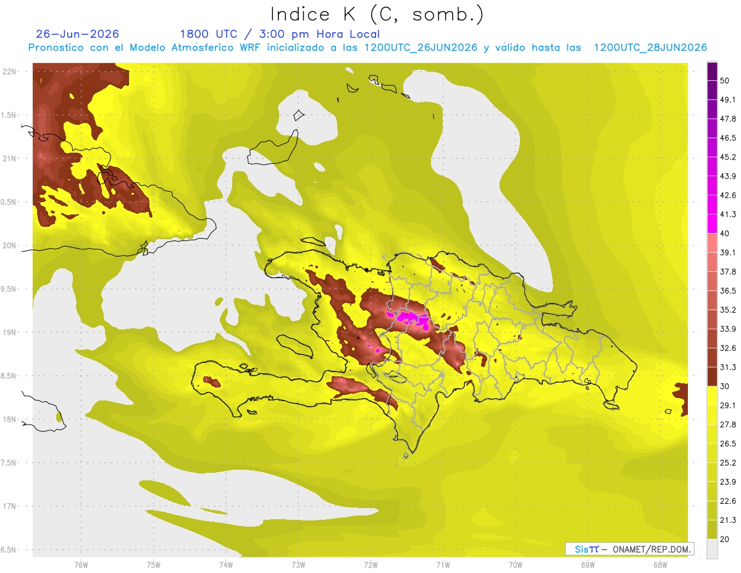Image resolution: width=741 pixels, height=573 pixels.
Task: Click the "20N" latitude label
Action: (10, 245)
